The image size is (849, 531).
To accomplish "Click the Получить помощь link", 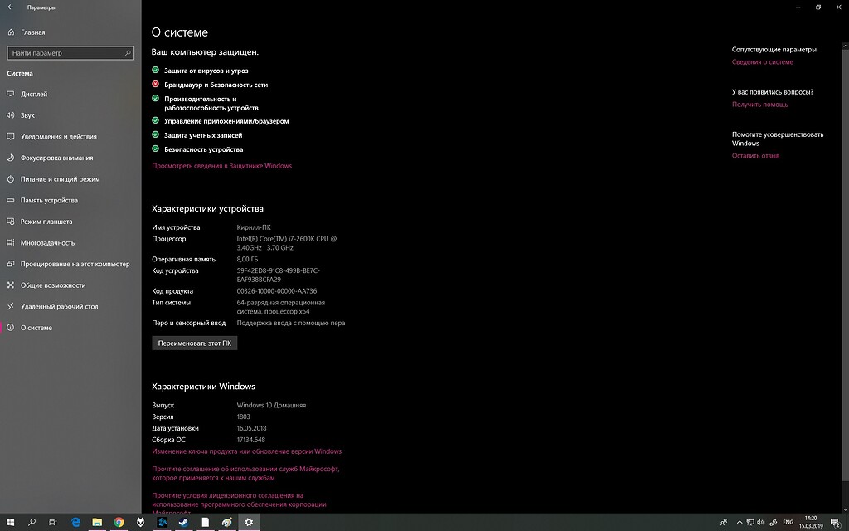I will coord(759,104).
